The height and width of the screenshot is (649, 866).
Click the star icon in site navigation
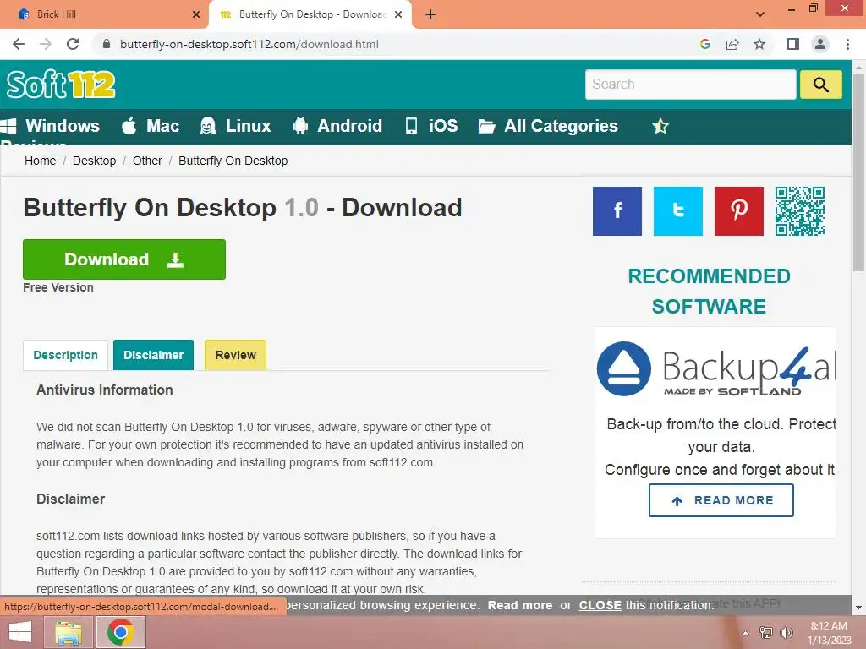(660, 126)
